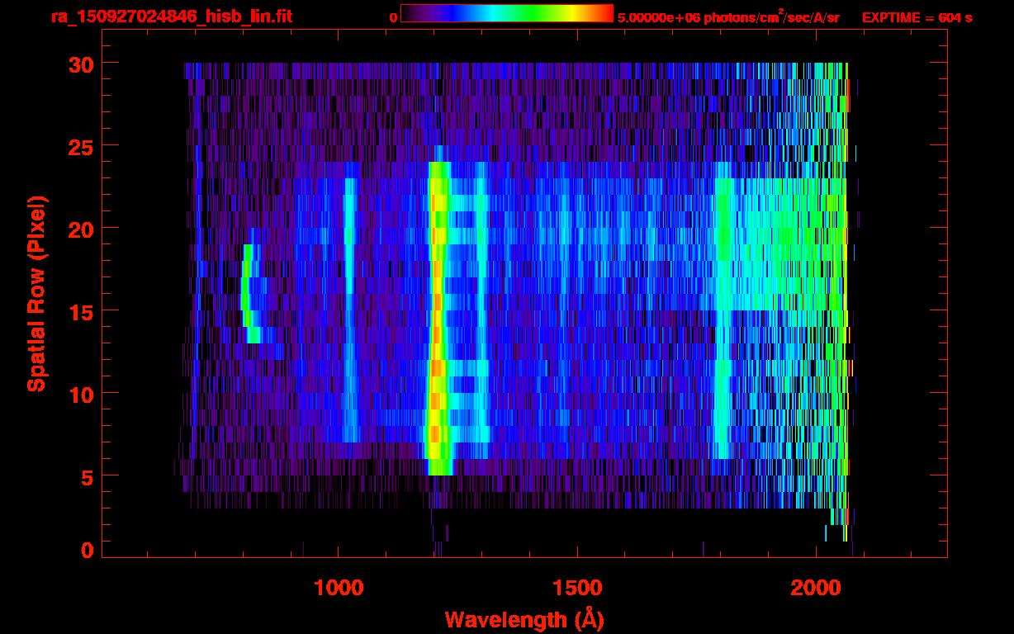Click the x-axis tick label 1500
This screenshot has width=1014, height=634.
coord(577,588)
